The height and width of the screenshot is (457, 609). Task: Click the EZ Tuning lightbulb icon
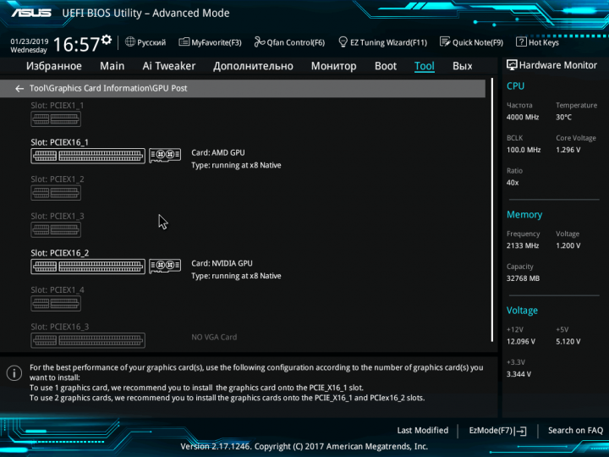point(343,42)
